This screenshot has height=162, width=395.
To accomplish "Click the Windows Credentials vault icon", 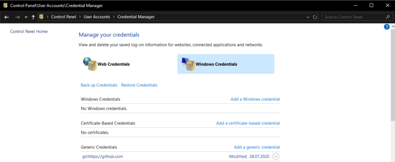I will point(188,64).
